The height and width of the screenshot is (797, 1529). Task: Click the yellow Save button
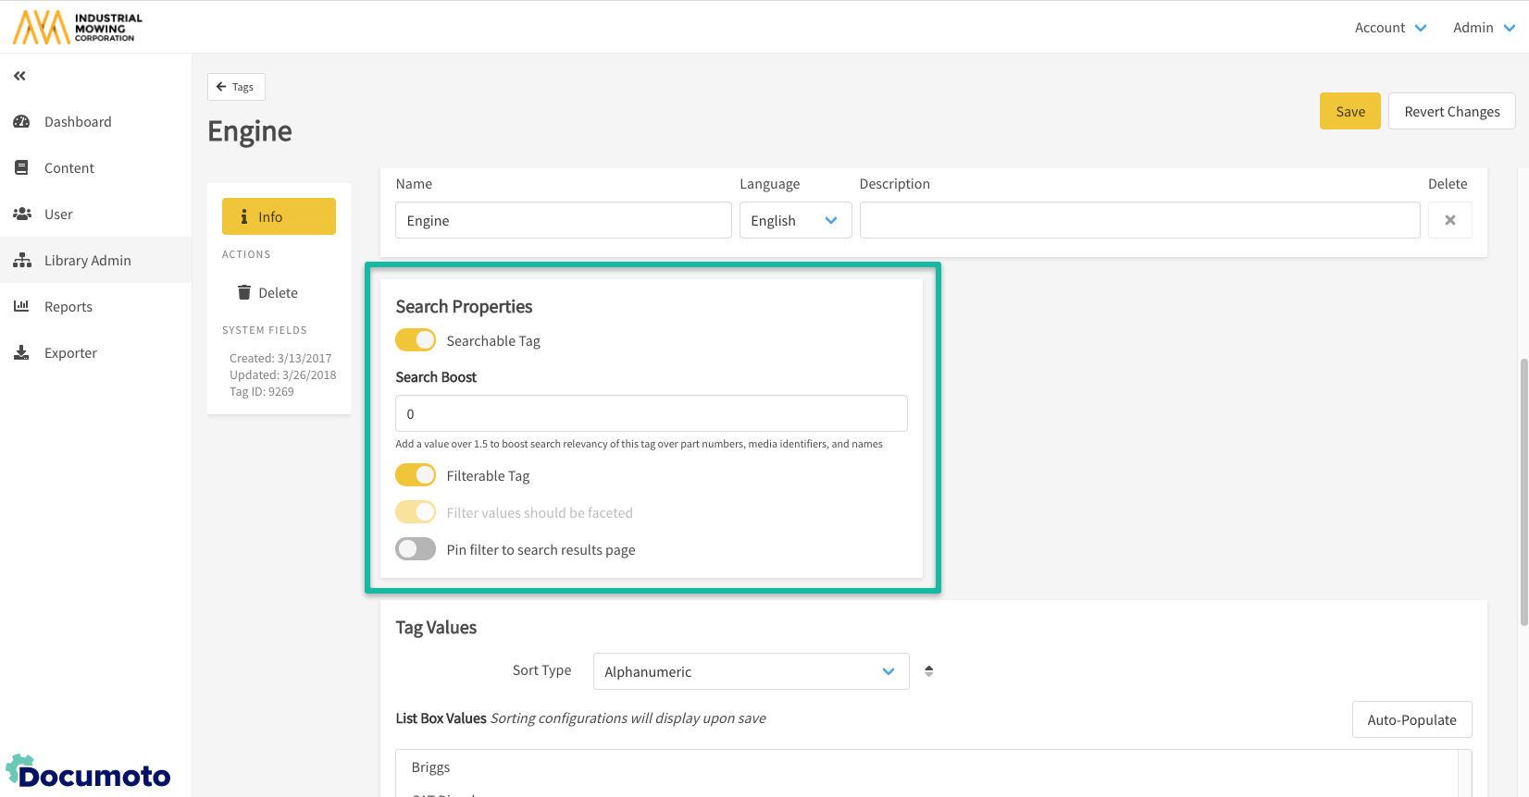[1349, 111]
